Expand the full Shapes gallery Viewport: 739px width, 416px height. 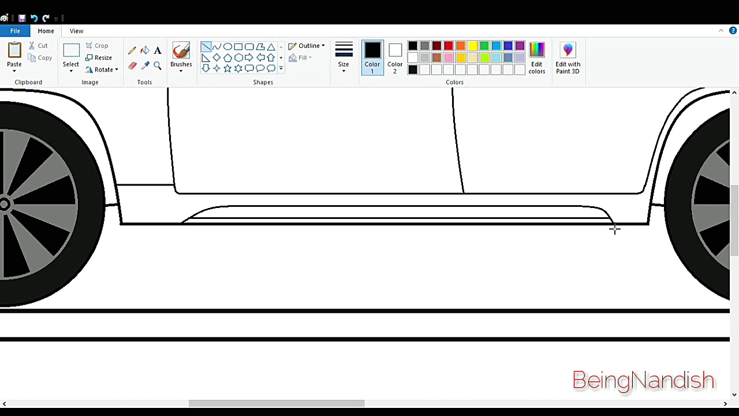[x=281, y=69]
